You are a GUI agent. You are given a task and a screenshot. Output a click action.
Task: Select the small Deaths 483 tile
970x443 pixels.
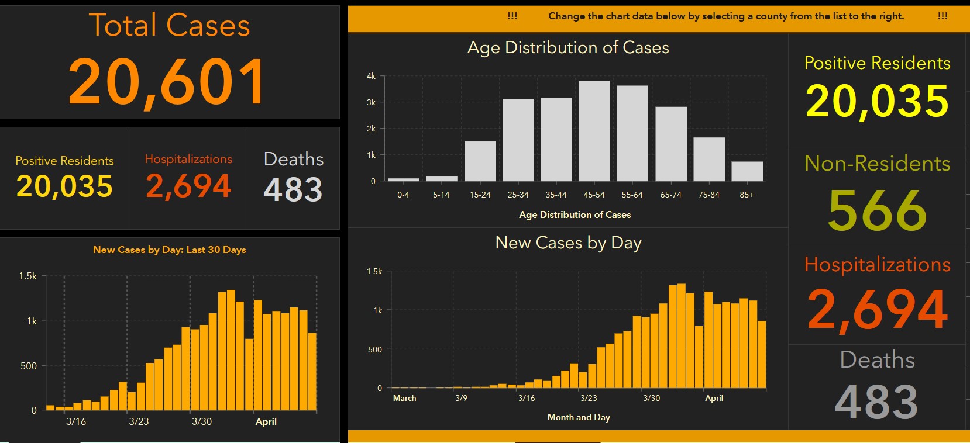[x=293, y=178]
